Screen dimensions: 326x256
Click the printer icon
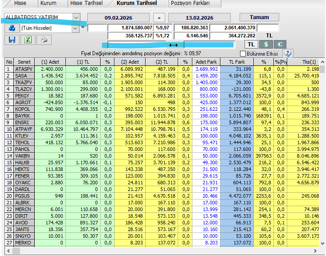pos(44,40)
